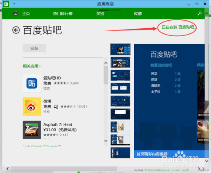Open the Asphalt 7: Heat title
Image resolution: width=211 pixels, height=173 pixels.
pyautogui.click(x=58, y=124)
